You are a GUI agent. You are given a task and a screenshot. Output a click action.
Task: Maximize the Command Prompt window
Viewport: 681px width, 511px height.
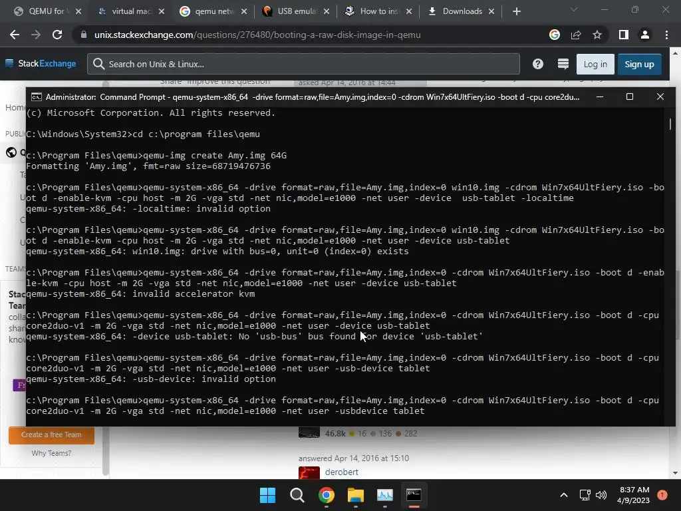tap(630, 97)
